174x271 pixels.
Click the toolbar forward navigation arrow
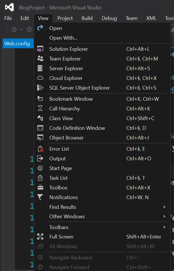coord(29,30)
